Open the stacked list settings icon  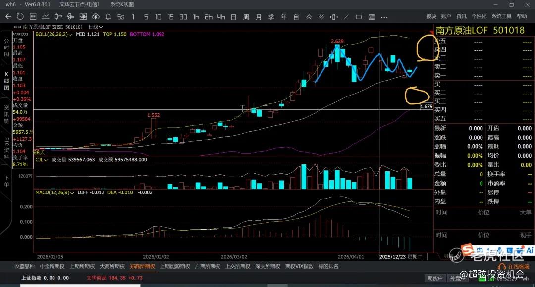[x=372, y=17]
